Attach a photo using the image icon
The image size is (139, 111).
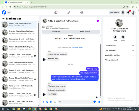tap(47, 102)
